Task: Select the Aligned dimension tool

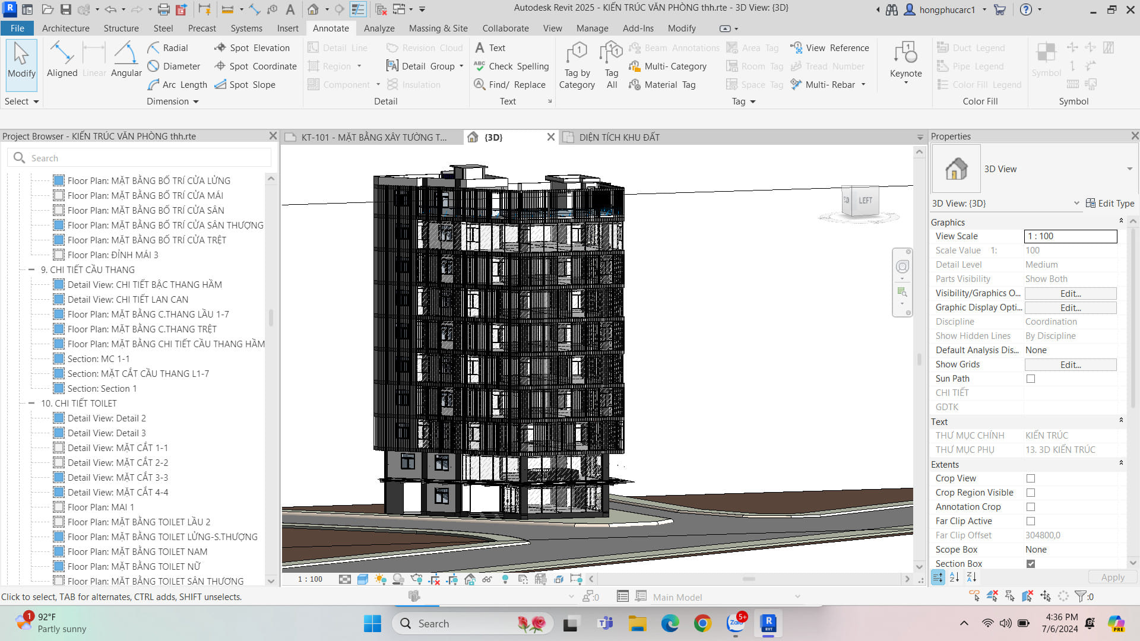Action: (62, 59)
